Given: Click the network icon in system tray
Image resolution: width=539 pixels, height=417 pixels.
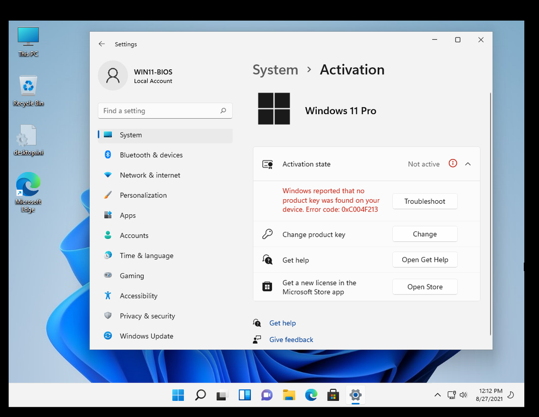Looking at the screenshot, I should tap(451, 395).
